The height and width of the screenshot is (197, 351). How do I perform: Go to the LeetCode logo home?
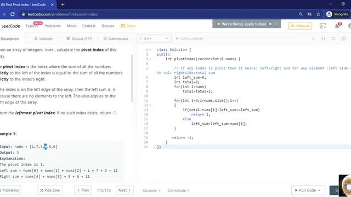click(10, 26)
